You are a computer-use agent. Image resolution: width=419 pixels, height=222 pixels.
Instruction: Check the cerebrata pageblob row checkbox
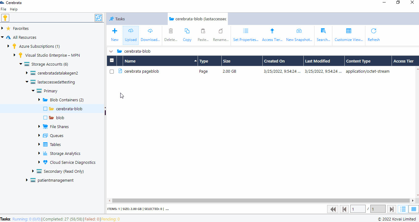pos(112,71)
